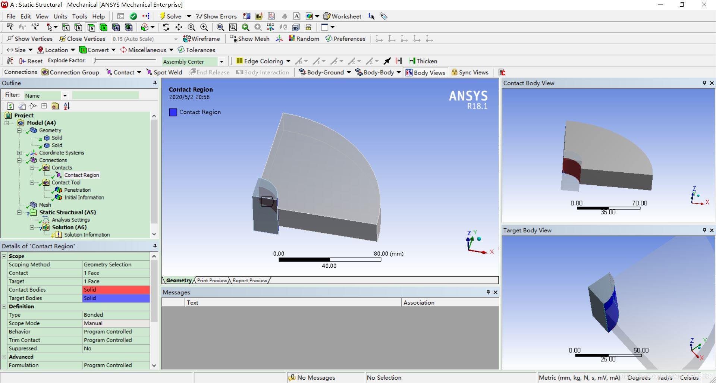
Task: Click Connection Group button
Action: tap(70, 72)
